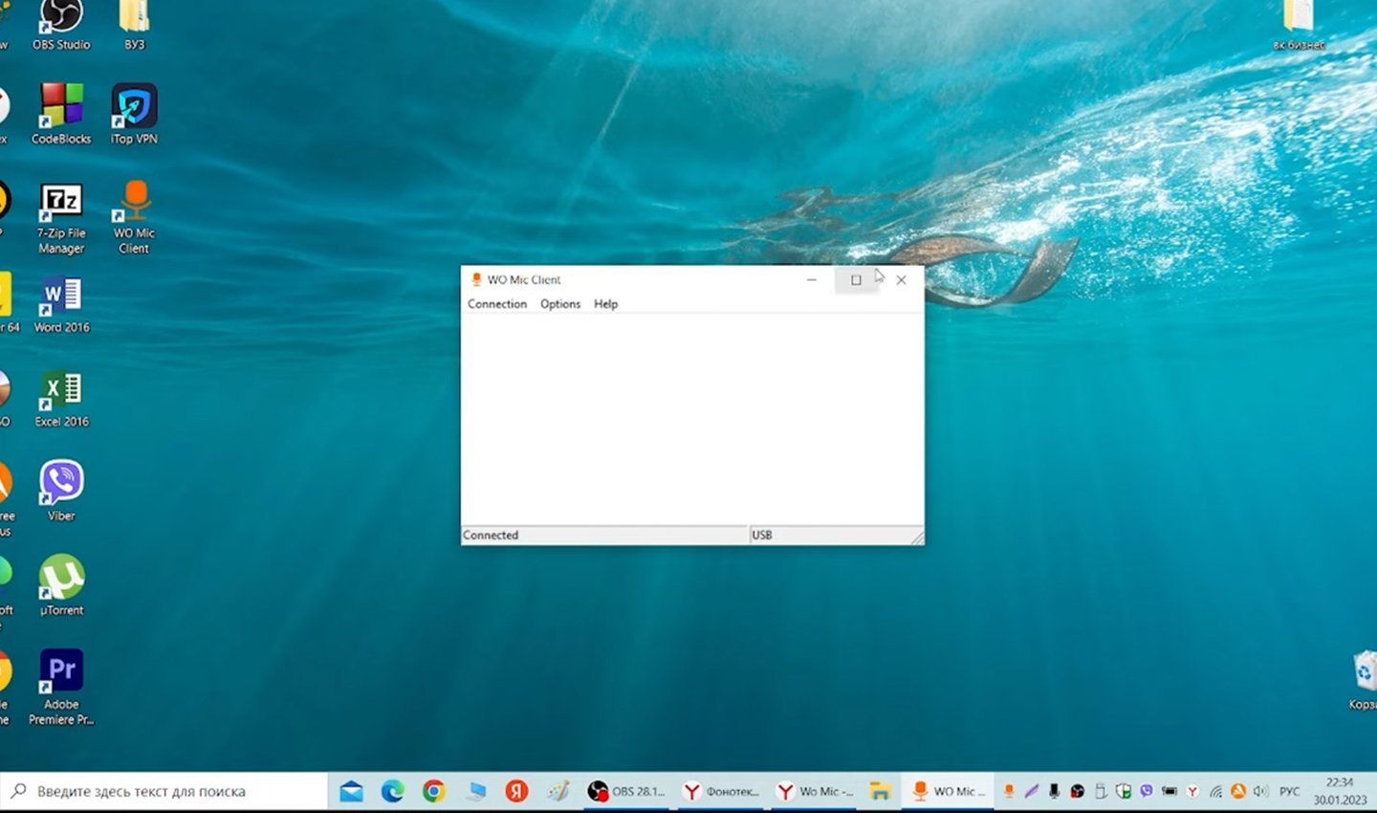Image resolution: width=1377 pixels, height=813 pixels.
Task: Minimize the WO Mic Client window
Action: (811, 280)
